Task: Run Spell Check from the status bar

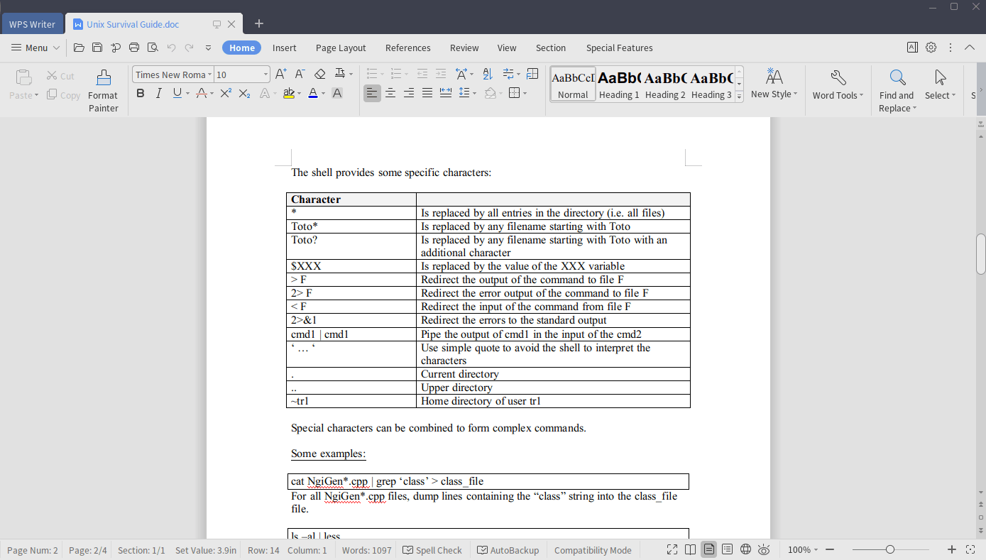Action: tap(432, 549)
